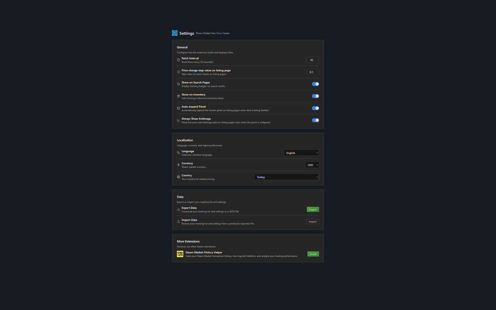Switch off Always Show Arbitrage
Image resolution: width=496 pixels, height=310 pixels.
pos(315,120)
